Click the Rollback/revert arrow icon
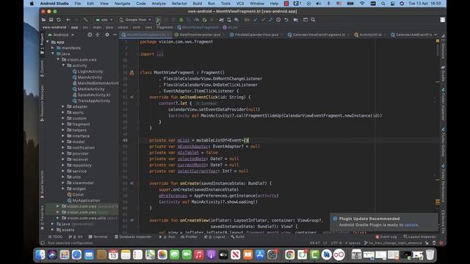This screenshot has width=470, height=264. tap(286, 20)
